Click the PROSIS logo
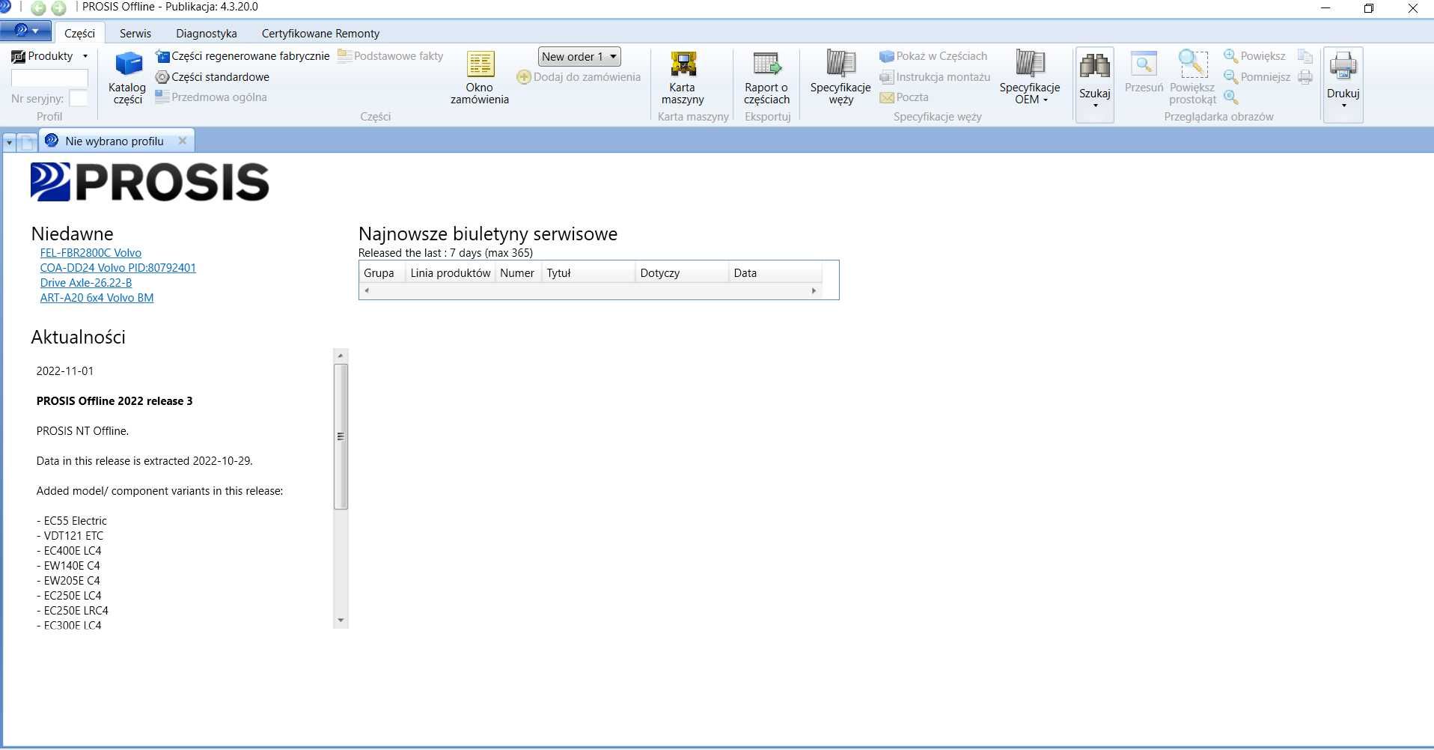The width and height of the screenshot is (1434, 750). [150, 182]
